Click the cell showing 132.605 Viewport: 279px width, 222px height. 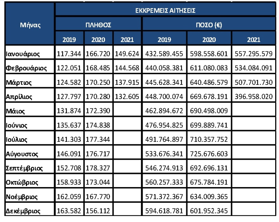127,97
